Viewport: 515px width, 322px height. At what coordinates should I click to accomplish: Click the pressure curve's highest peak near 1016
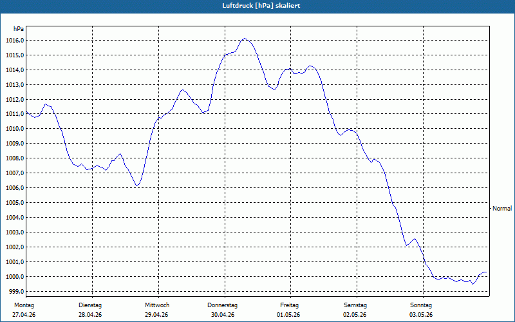(245, 39)
